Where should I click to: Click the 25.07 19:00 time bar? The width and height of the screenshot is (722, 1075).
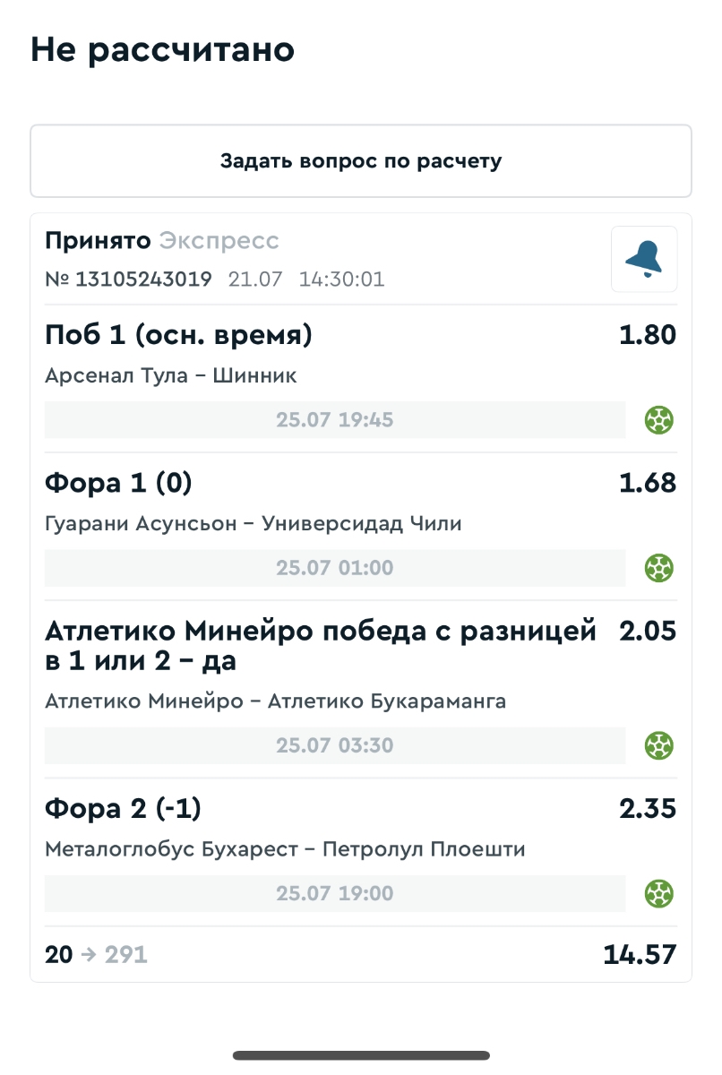tap(335, 893)
